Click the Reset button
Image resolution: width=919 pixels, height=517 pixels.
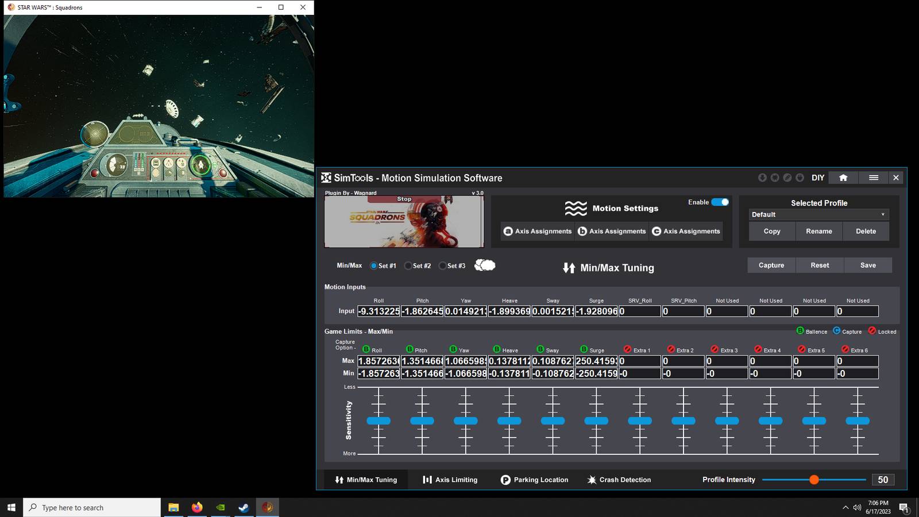click(x=820, y=265)
